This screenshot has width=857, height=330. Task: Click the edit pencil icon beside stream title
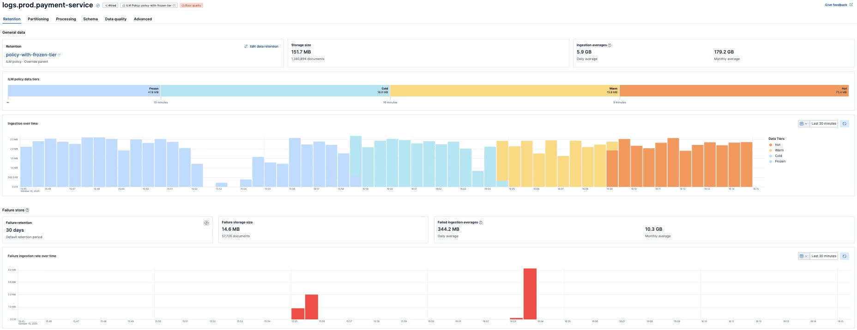98,6
